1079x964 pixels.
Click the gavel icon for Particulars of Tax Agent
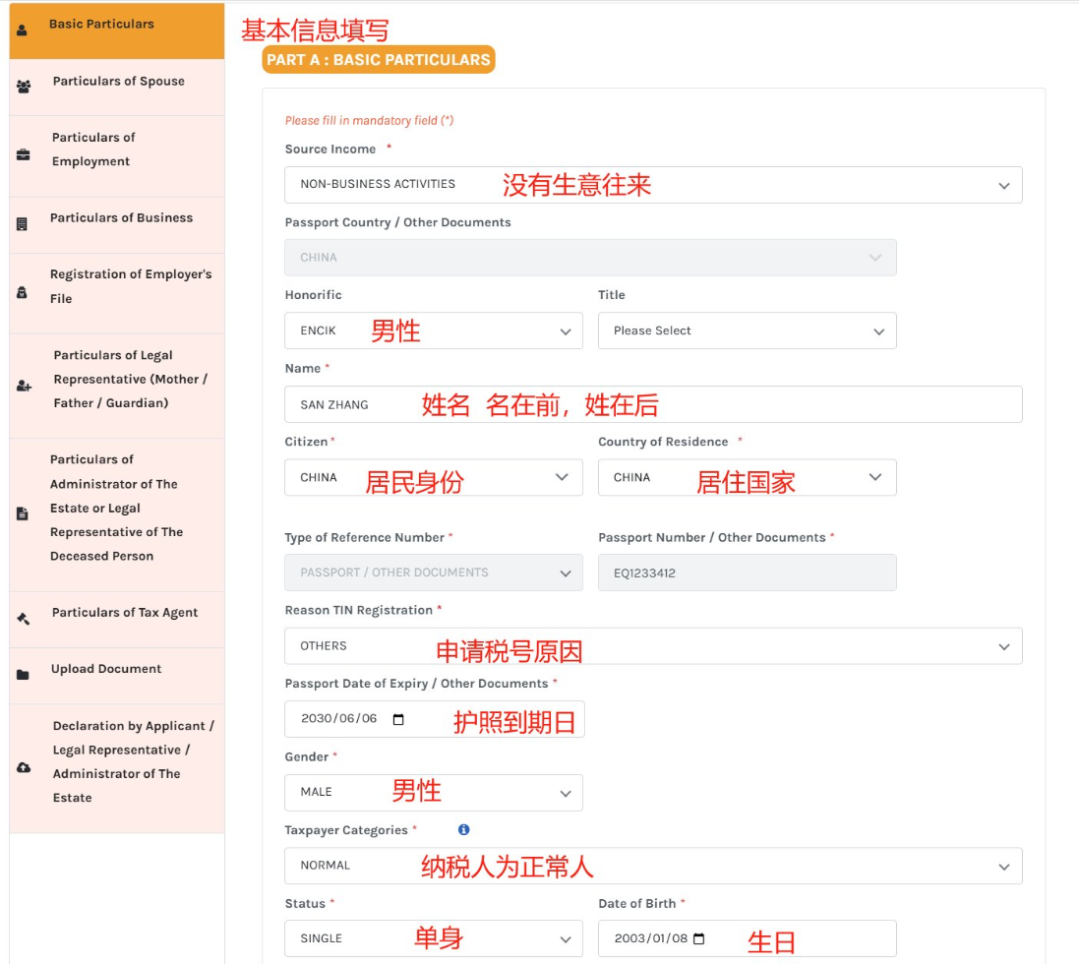24,619
